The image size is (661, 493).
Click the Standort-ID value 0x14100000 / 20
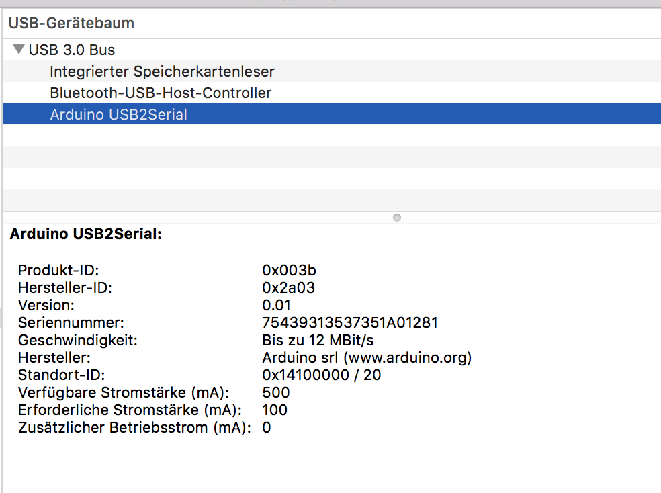point(321,375)
